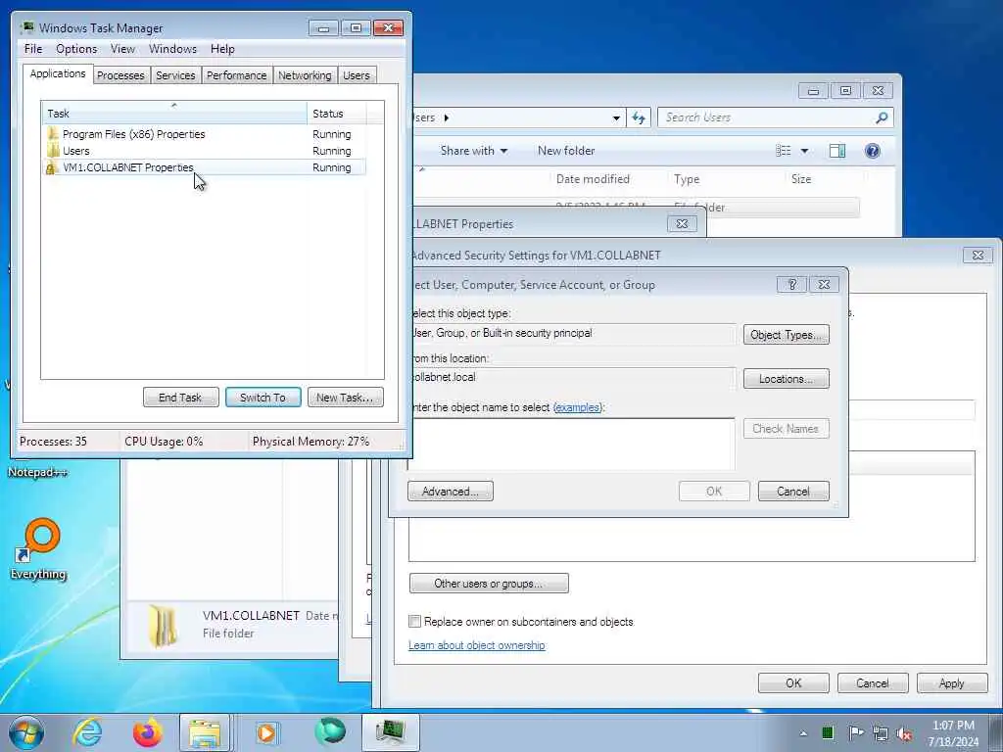Click the Explorer change view icon
This screenshot has width=1003, height=752.
tap(783, 151)
